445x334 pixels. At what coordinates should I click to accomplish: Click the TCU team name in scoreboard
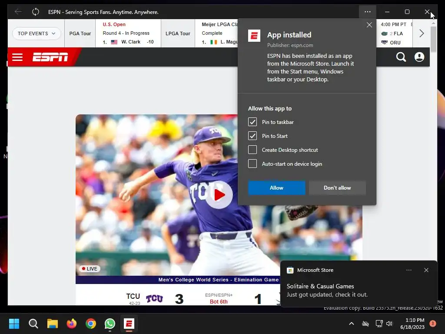click(x=133, y=296)
